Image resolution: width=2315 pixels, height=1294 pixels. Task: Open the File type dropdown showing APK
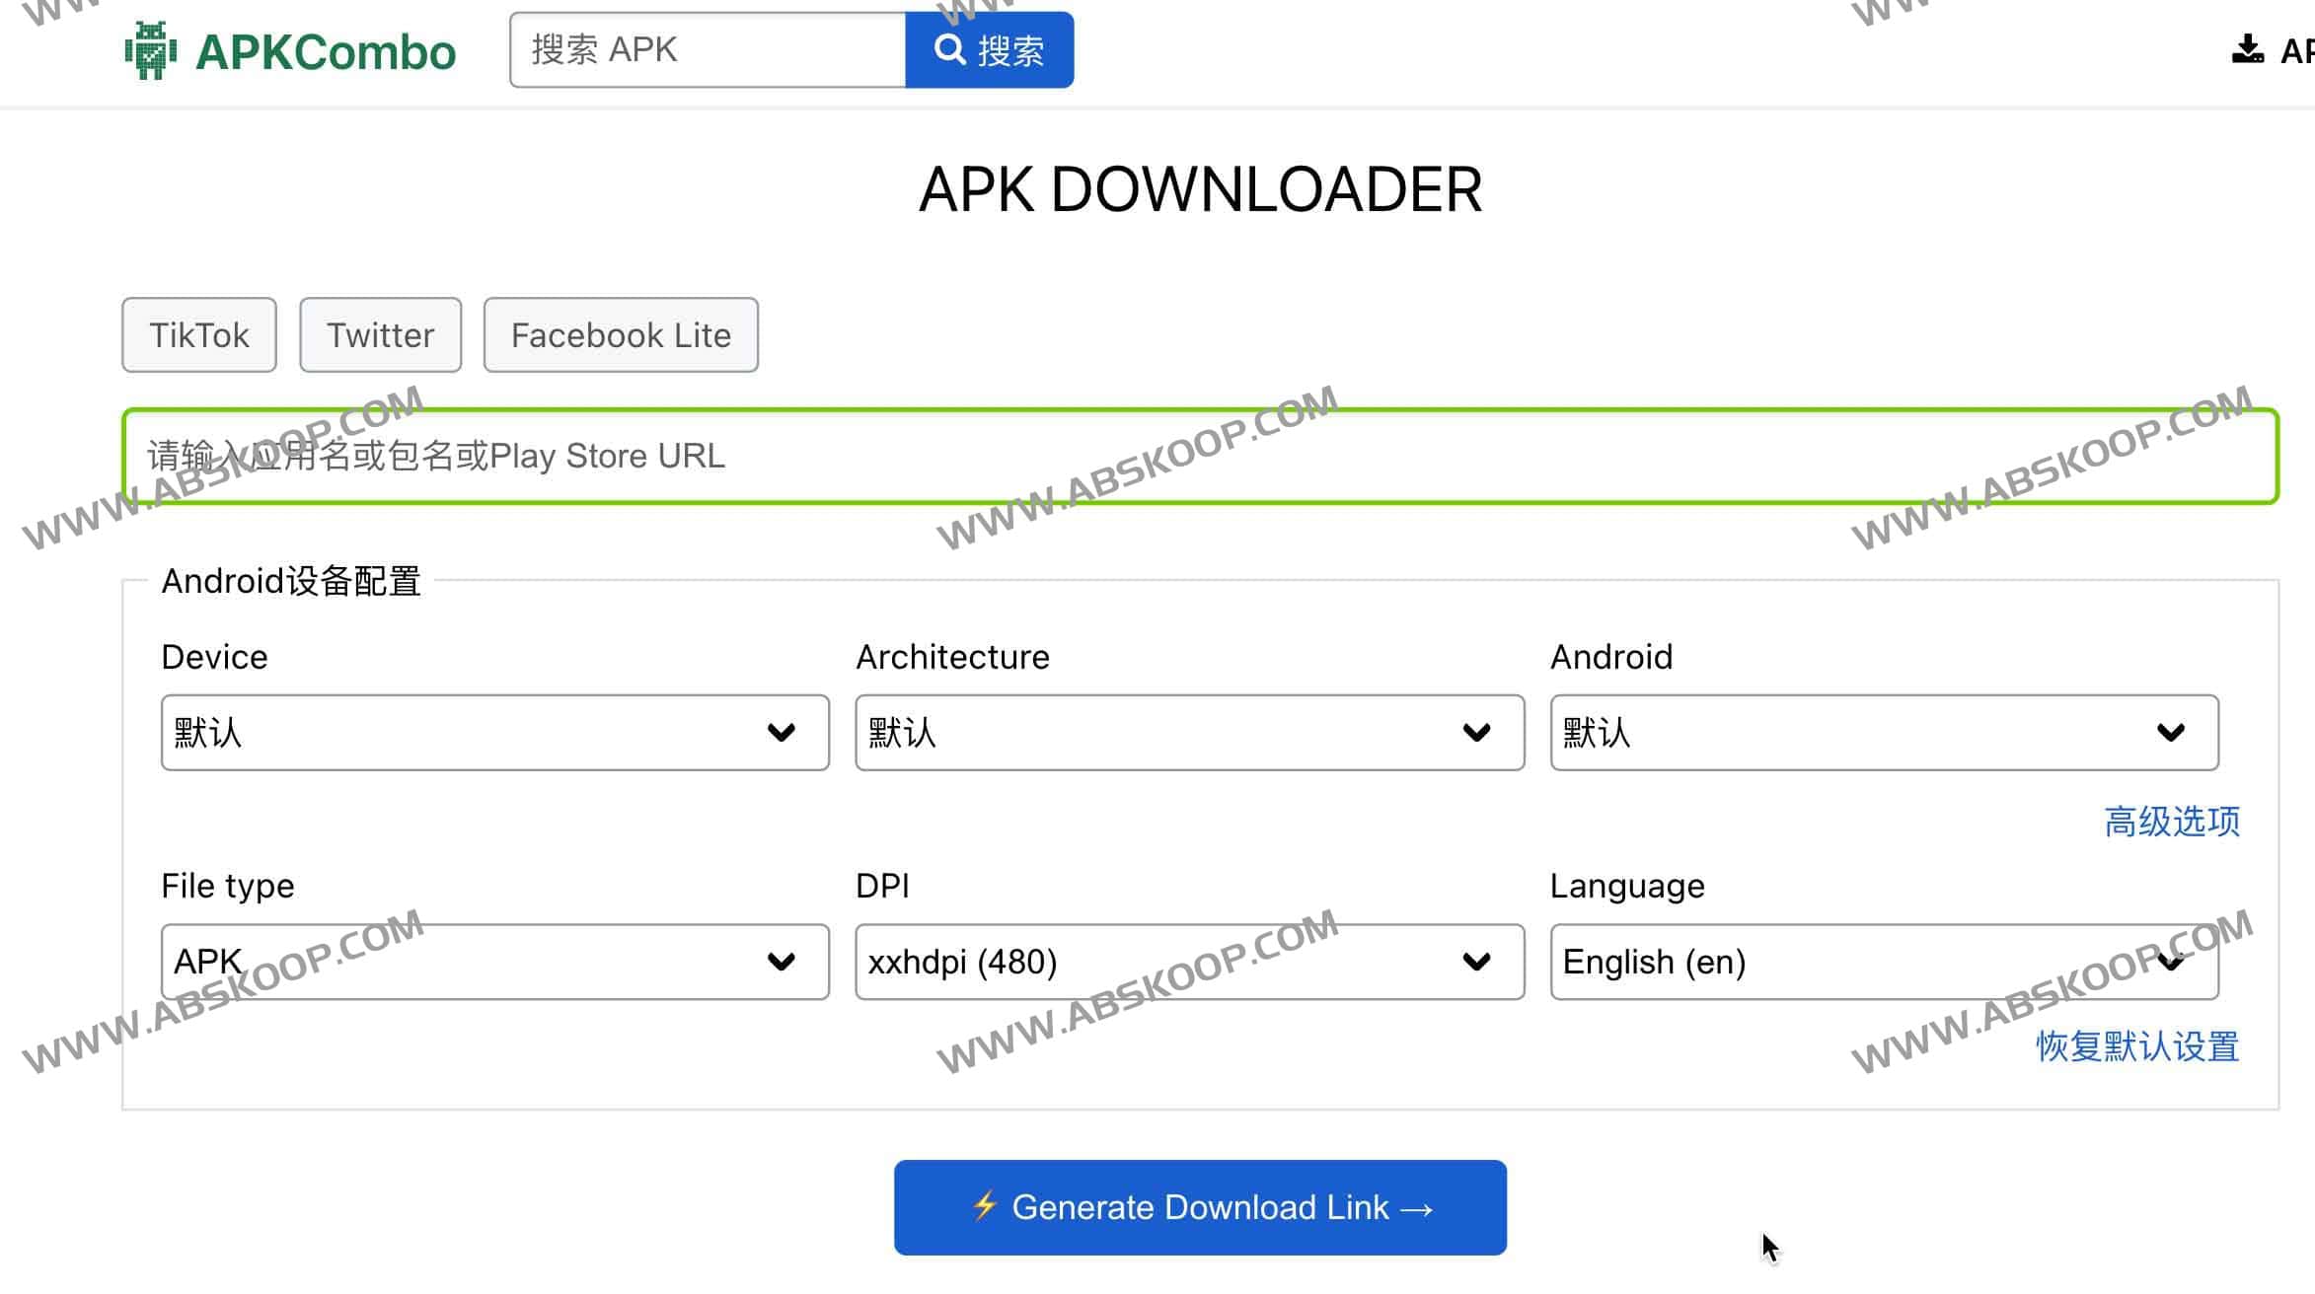(493, 962)
